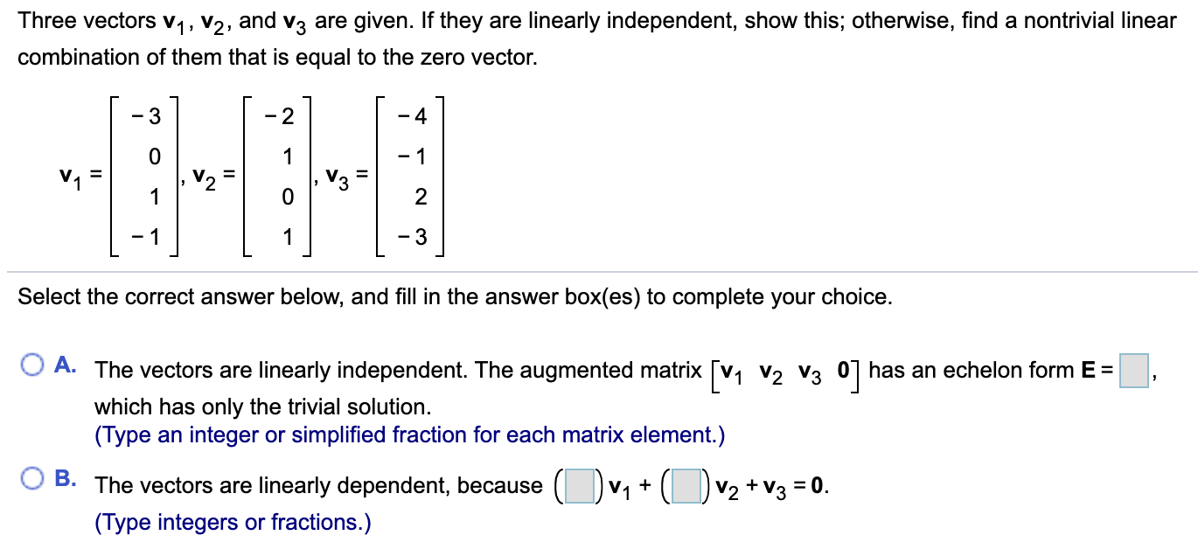Image resolution: width=1198 pixels, height=556 pixels.
Task: Select radio button for choice B
Action: click(32, 479)
